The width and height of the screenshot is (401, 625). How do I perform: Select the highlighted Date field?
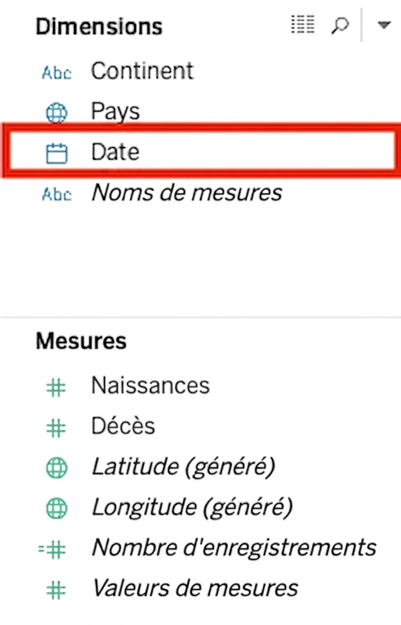coord(200,152)
